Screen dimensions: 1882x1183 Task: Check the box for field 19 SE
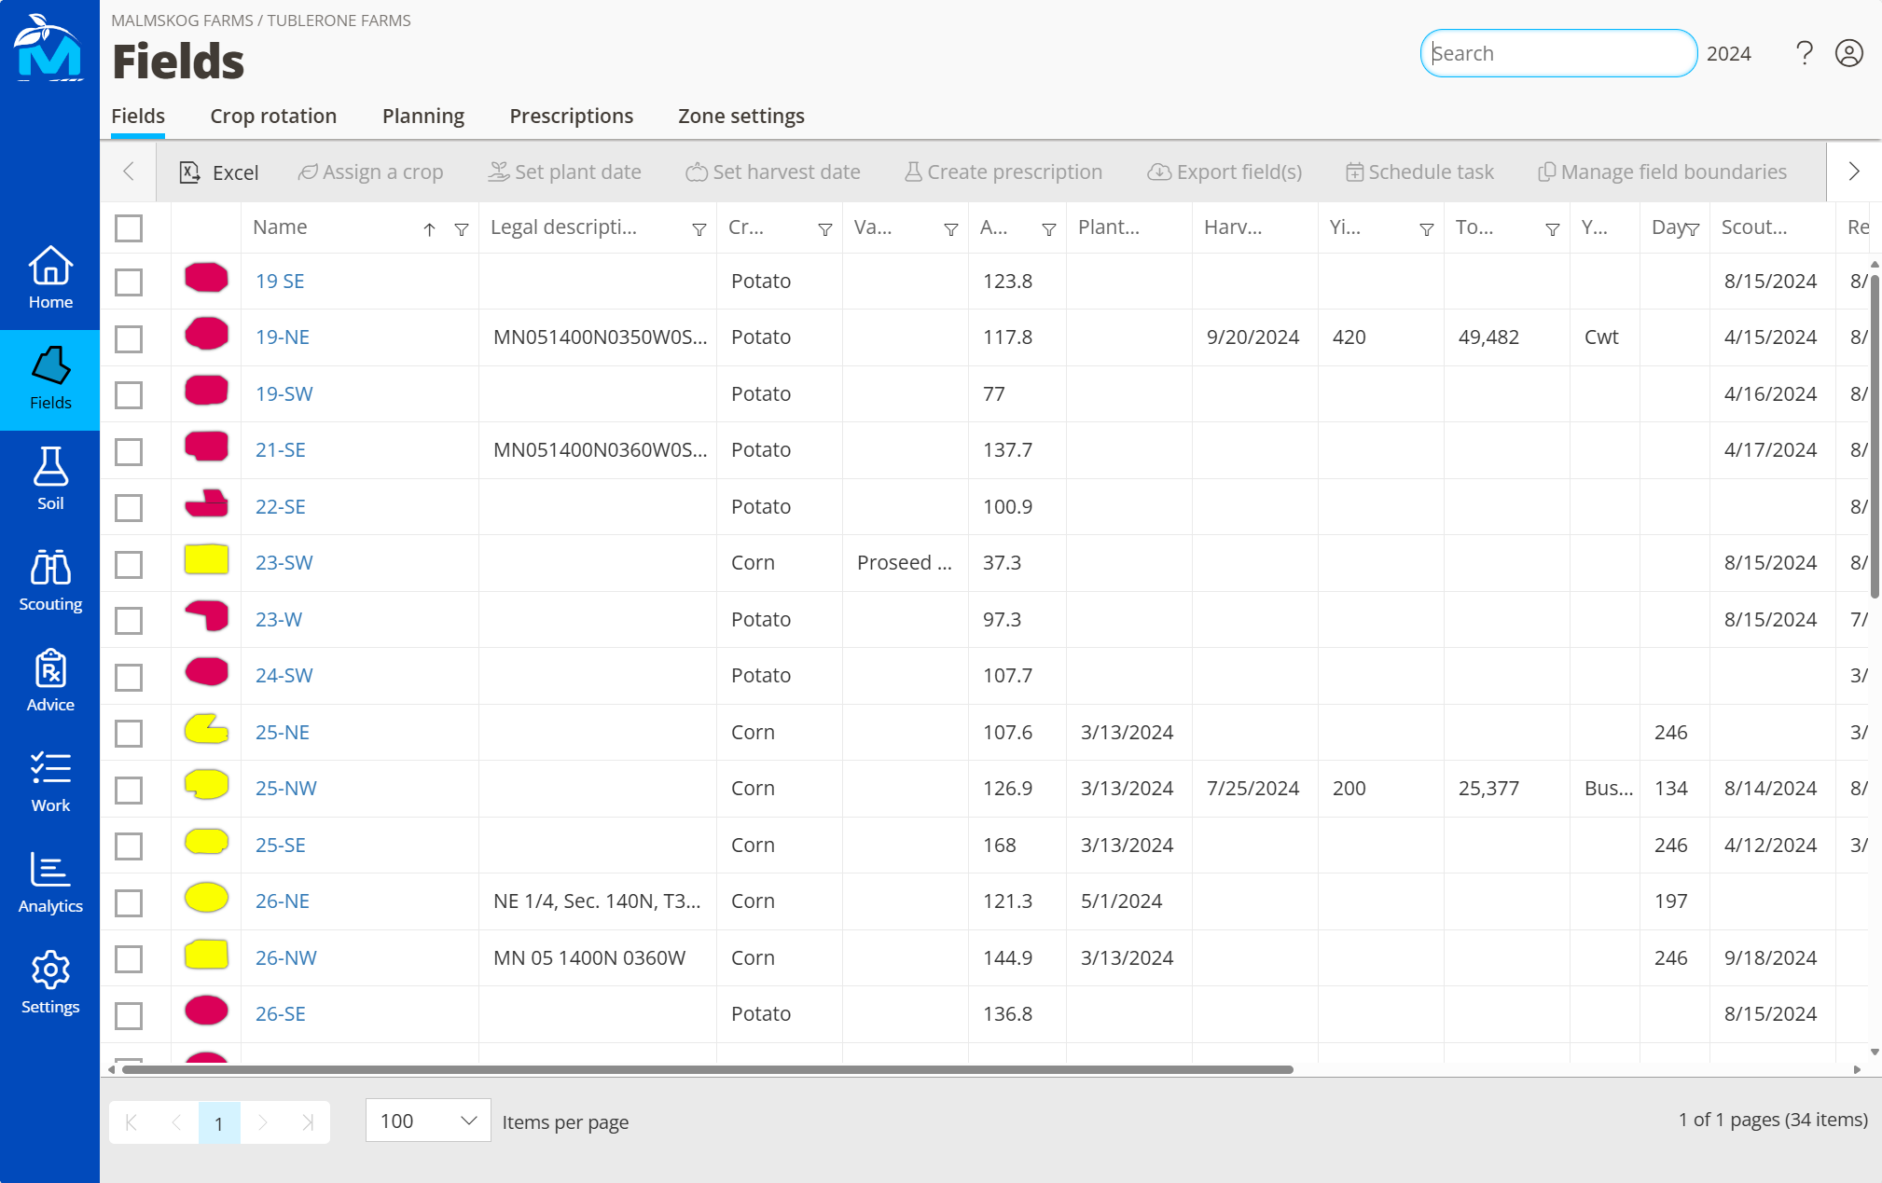point(129,282)
